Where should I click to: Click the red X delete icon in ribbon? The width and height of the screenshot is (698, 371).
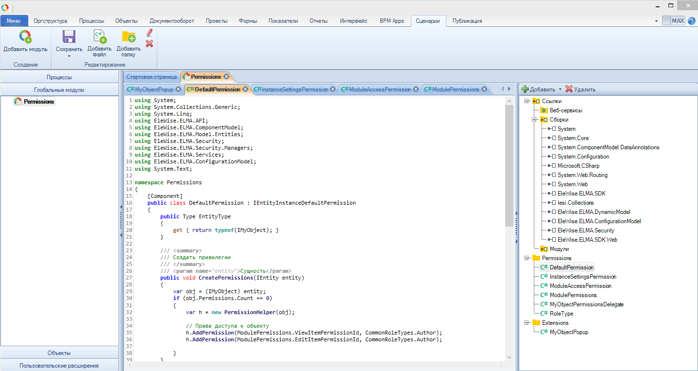click(150, 43)
